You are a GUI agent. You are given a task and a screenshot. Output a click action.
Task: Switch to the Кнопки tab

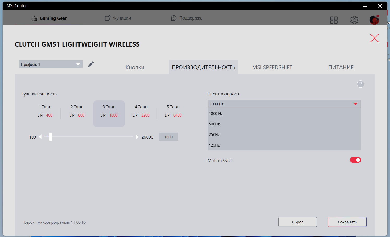click(x=135, y=67)
